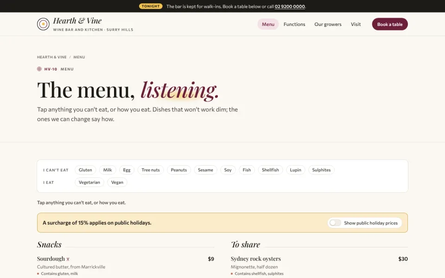
Task: Click the Menu breadcrumb item
Action: point(79,57)
